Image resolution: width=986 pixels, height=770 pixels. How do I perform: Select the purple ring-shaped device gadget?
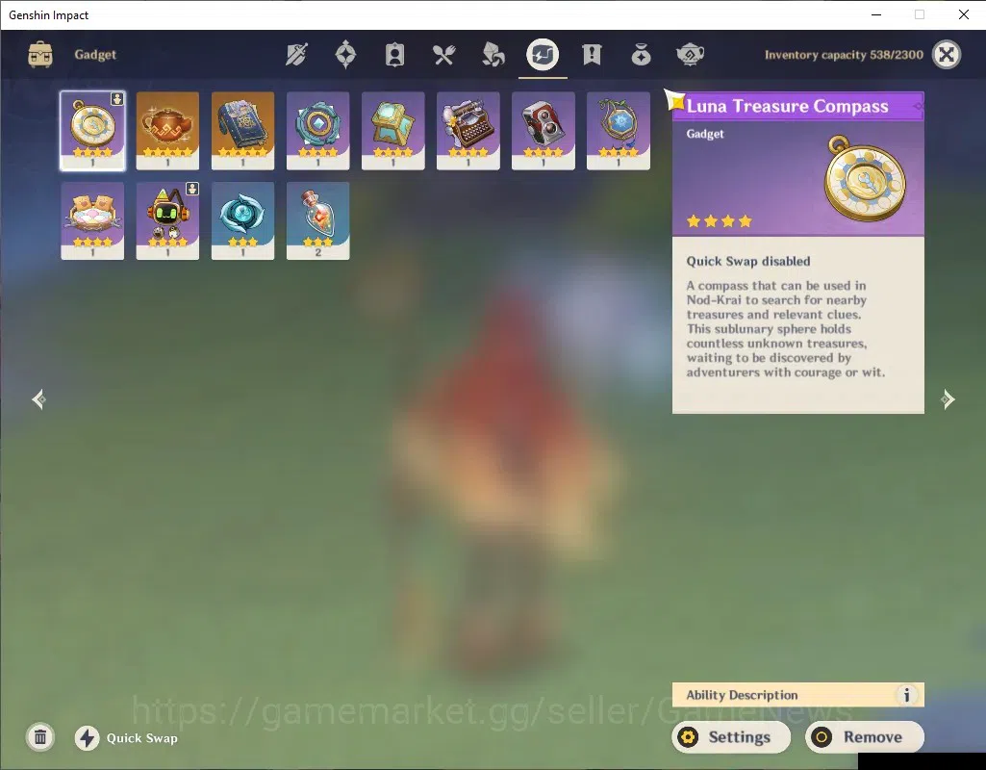click(x=317, y=131)
